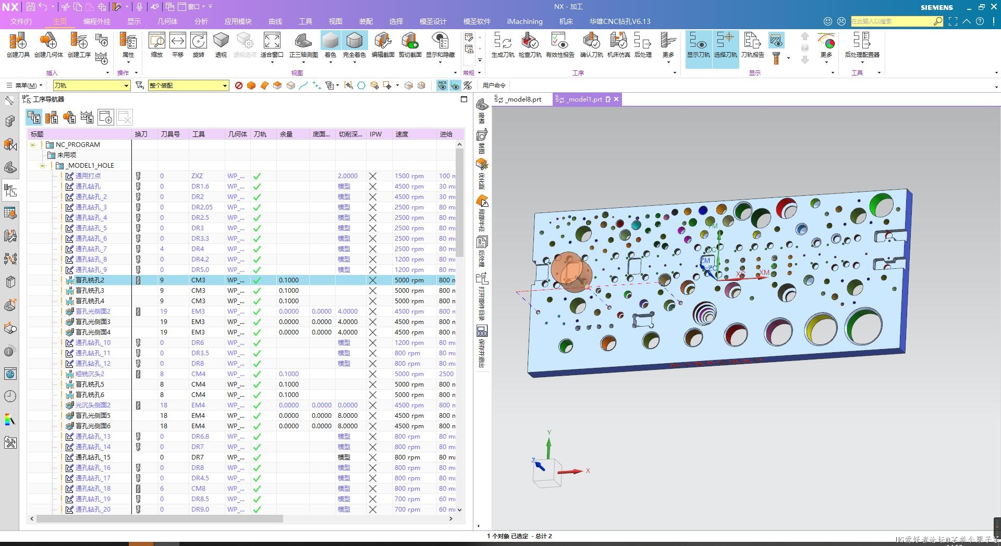1001x546 pixels.
Task: Click 确认刀轨 (Confirm Tool Path) icon
Action: click(591, 44)
